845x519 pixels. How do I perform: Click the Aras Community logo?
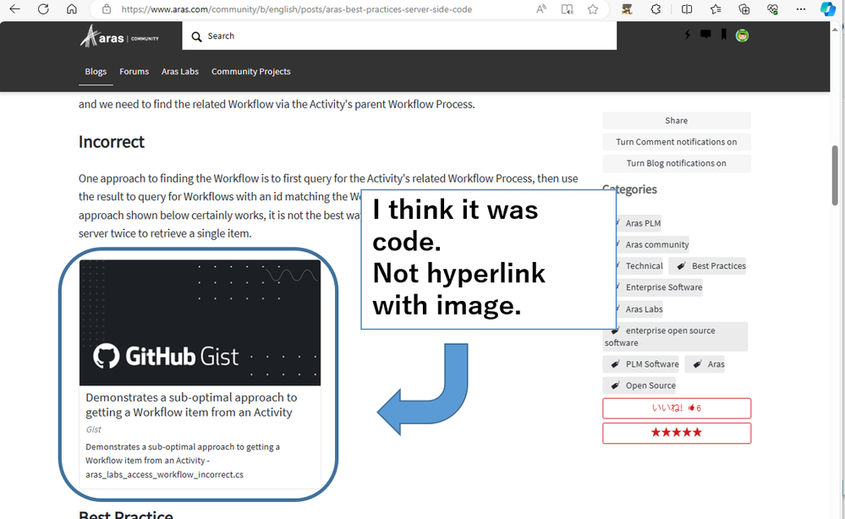tap(119, 36)
